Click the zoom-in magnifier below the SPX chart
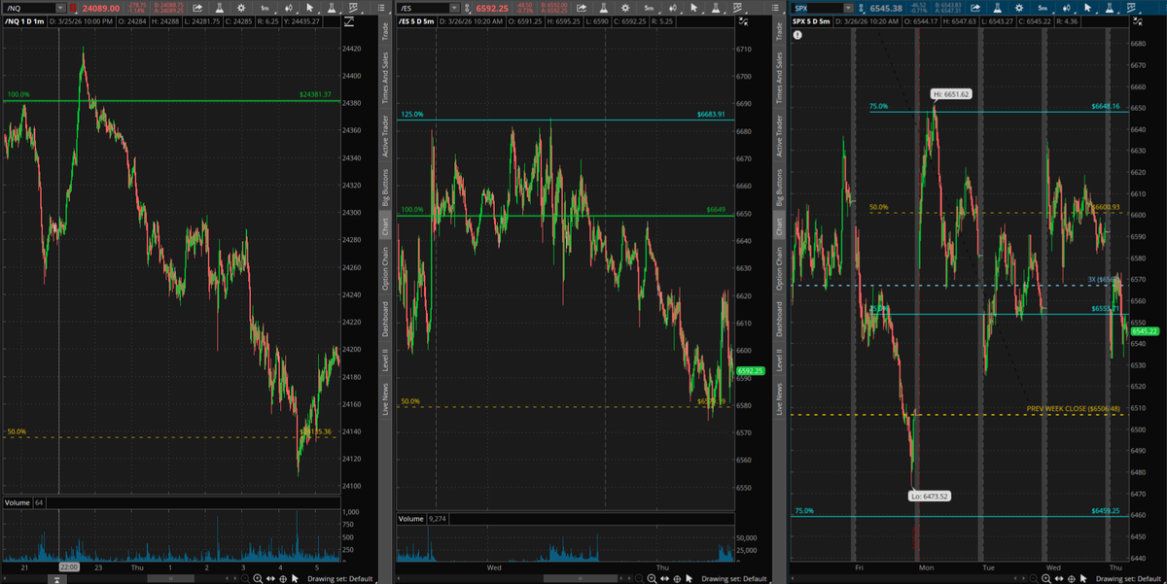This screenshot has height=584, width=1167. 1046,578
